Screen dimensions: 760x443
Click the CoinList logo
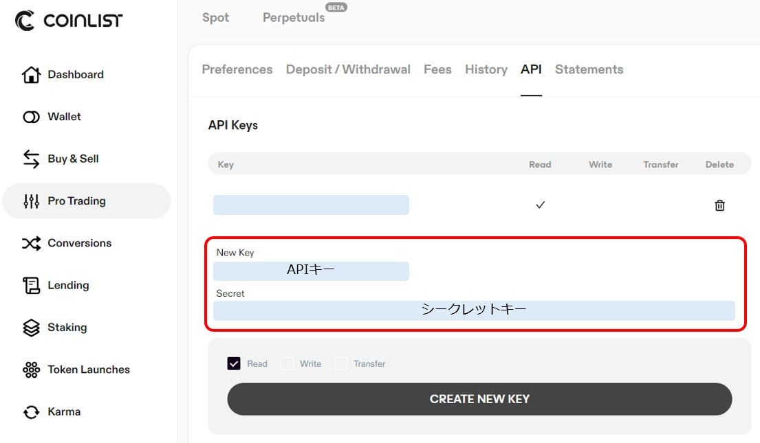pyautogui.click(x=68, y=21)
